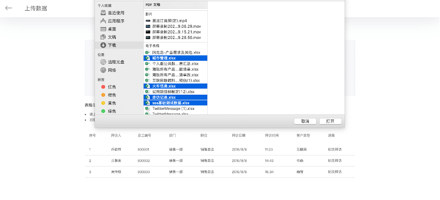Select 屏幕录制 file ending 9.15.21.mov
This screenshot has height=200, width=440.
176,32
